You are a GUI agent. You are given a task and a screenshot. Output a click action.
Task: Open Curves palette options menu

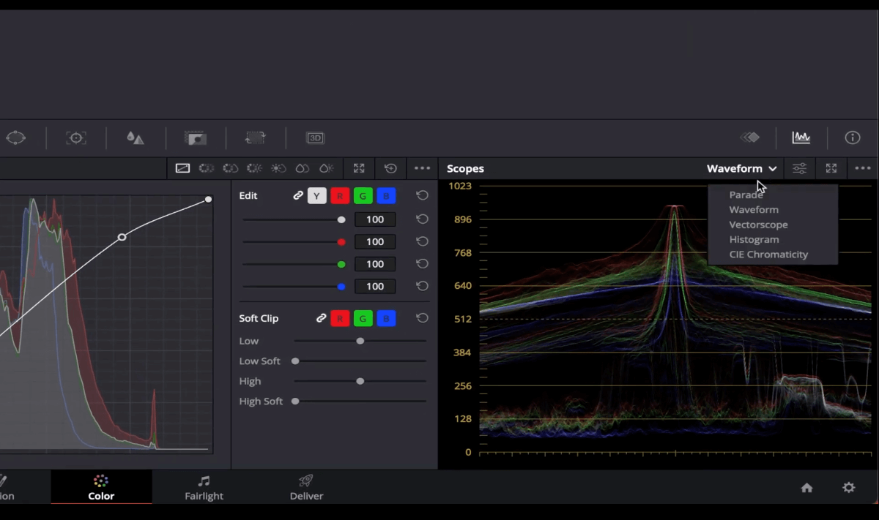click(x=422, y=168)
